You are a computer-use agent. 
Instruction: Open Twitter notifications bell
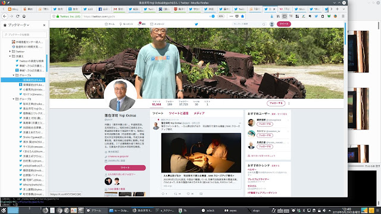click(x=142, y=24)
